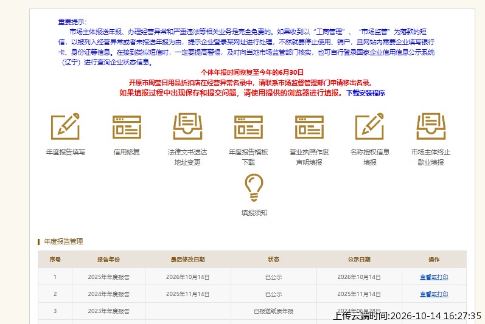Image resolution: width=485 pixels, height=324 pixels.
Task: Click the 操作 column header
Action: tap(434, 260)
